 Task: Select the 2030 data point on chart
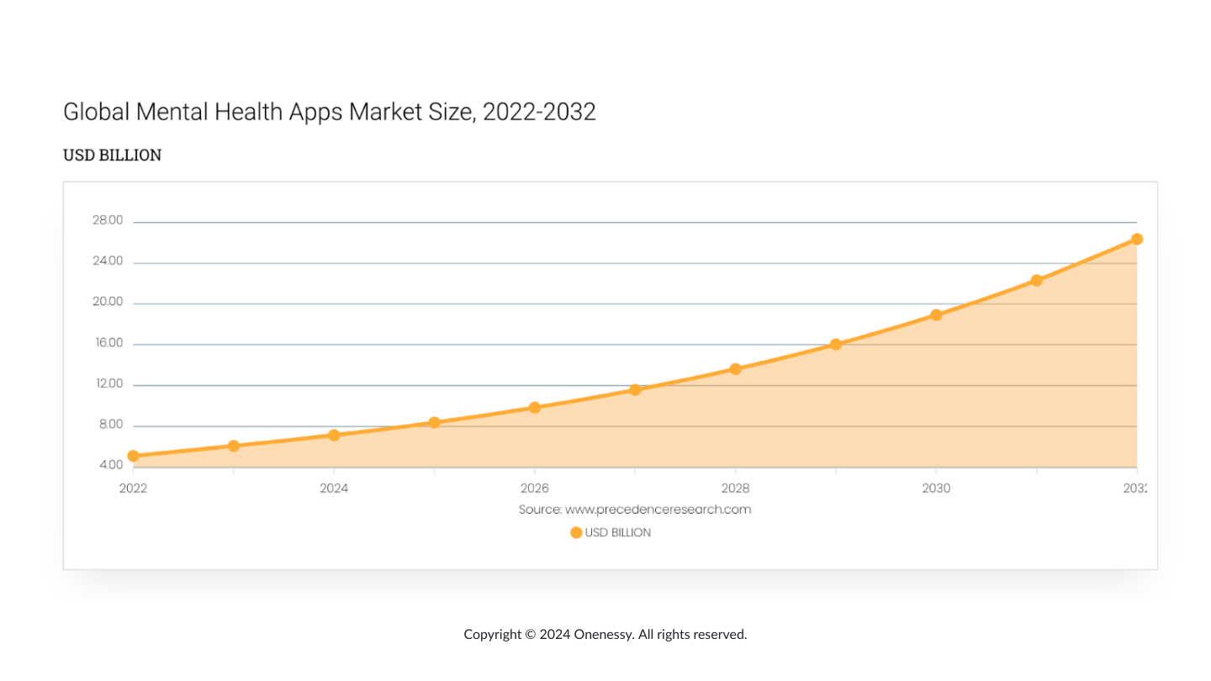[936, 314]
